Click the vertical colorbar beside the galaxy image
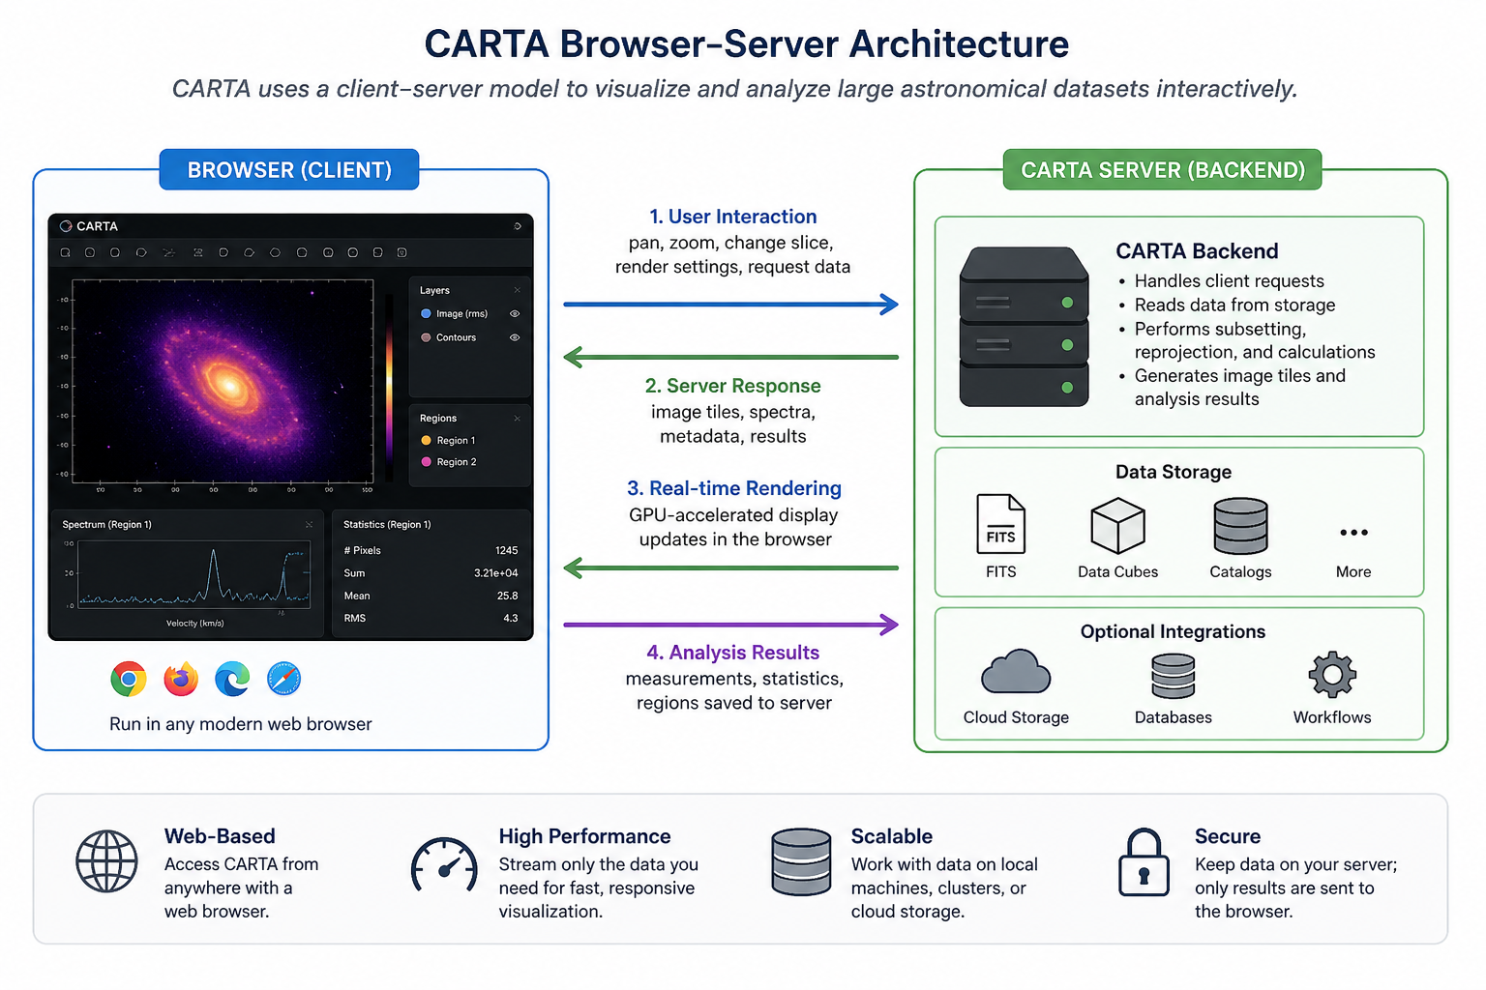Image resolution: width=1486 pixels, height=990 pixels. point(390,386)
